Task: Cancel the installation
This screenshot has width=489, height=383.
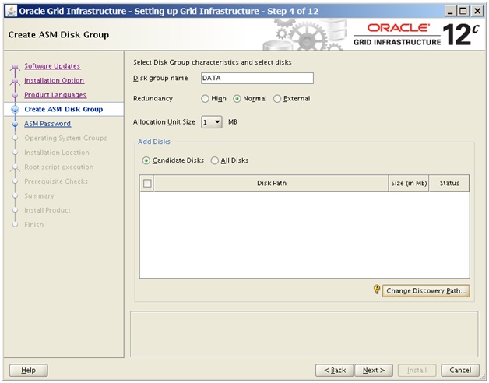Action: point(460,371)
